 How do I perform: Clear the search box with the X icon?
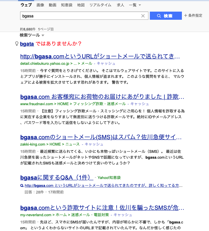(143, 16)
